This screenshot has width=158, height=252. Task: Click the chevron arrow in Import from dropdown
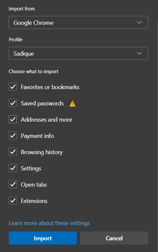139,22
